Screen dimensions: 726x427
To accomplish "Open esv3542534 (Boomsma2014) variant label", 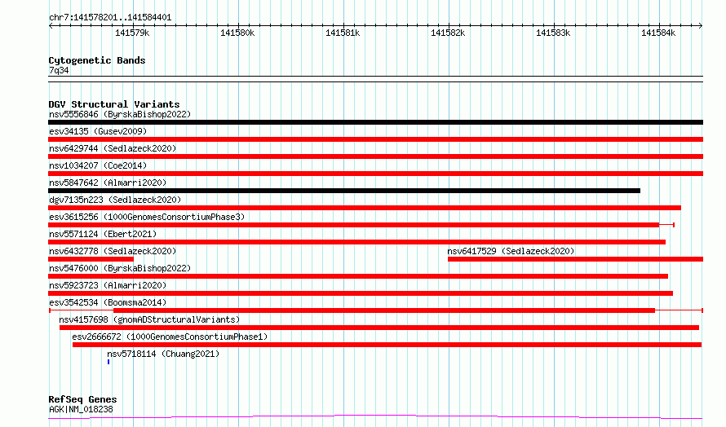I will click(108, 302).
